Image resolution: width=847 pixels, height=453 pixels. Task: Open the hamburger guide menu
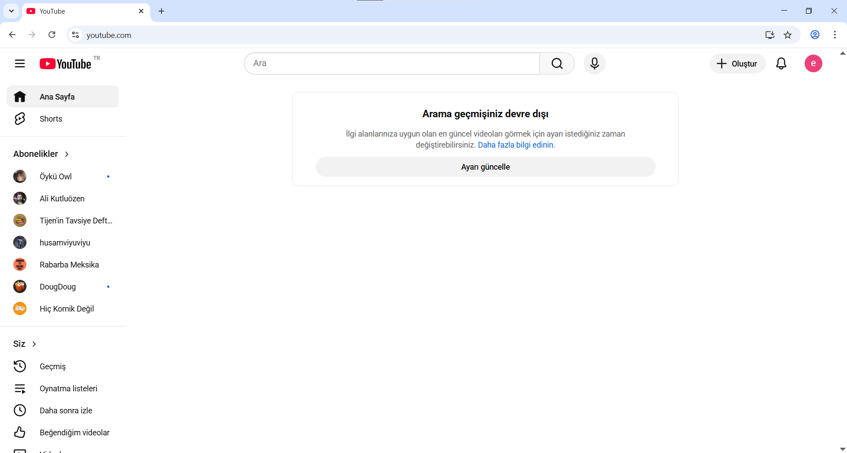point(20,63)
